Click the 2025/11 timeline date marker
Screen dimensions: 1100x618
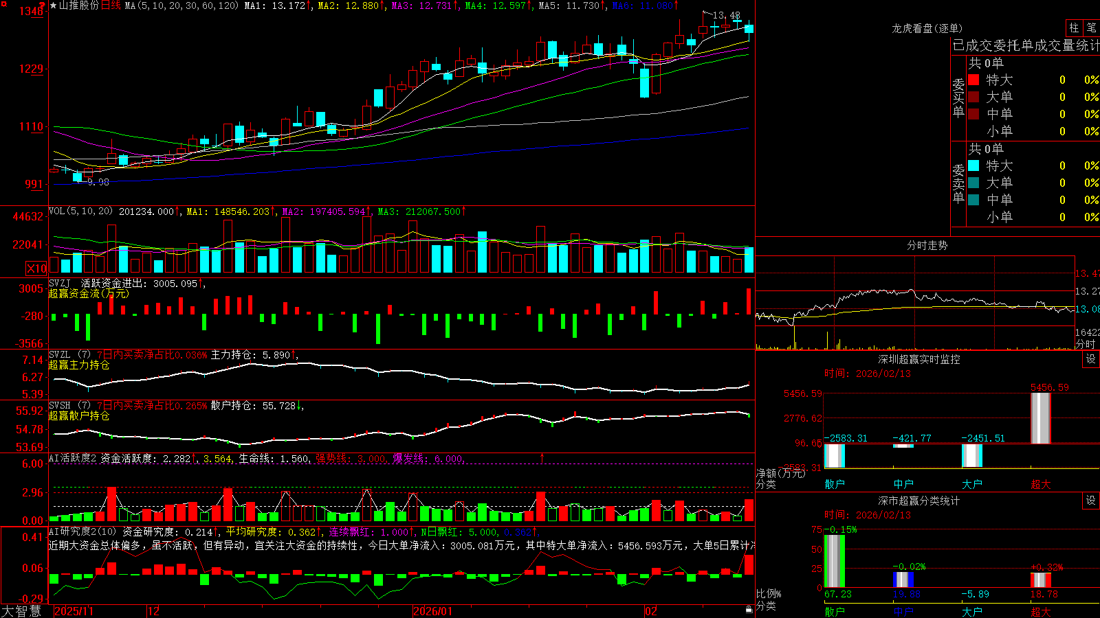[x=74, y=611]
